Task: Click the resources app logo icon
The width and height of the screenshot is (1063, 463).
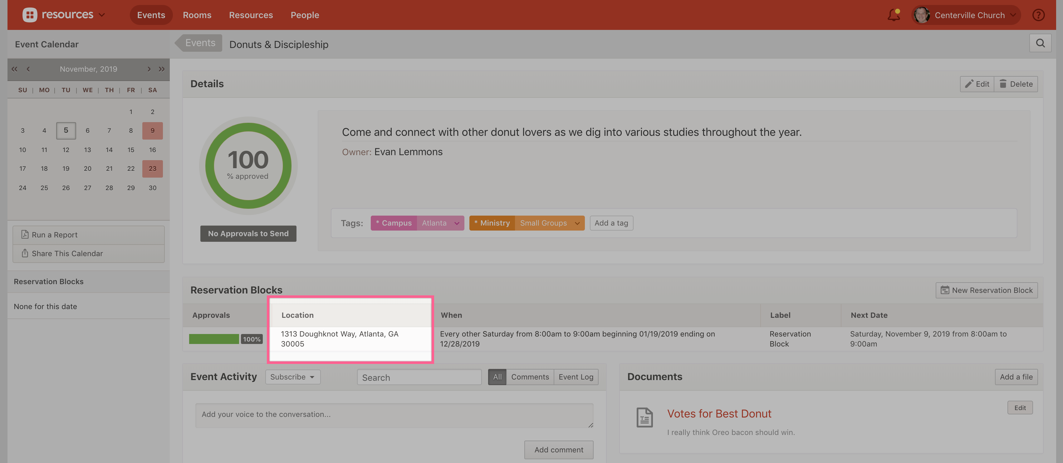Action: tap(30, 15)
